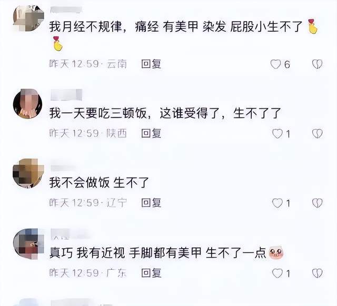Reply to the Guangdong comment via 回复
This screenshot has height=306, width=337.
[151, 273]
